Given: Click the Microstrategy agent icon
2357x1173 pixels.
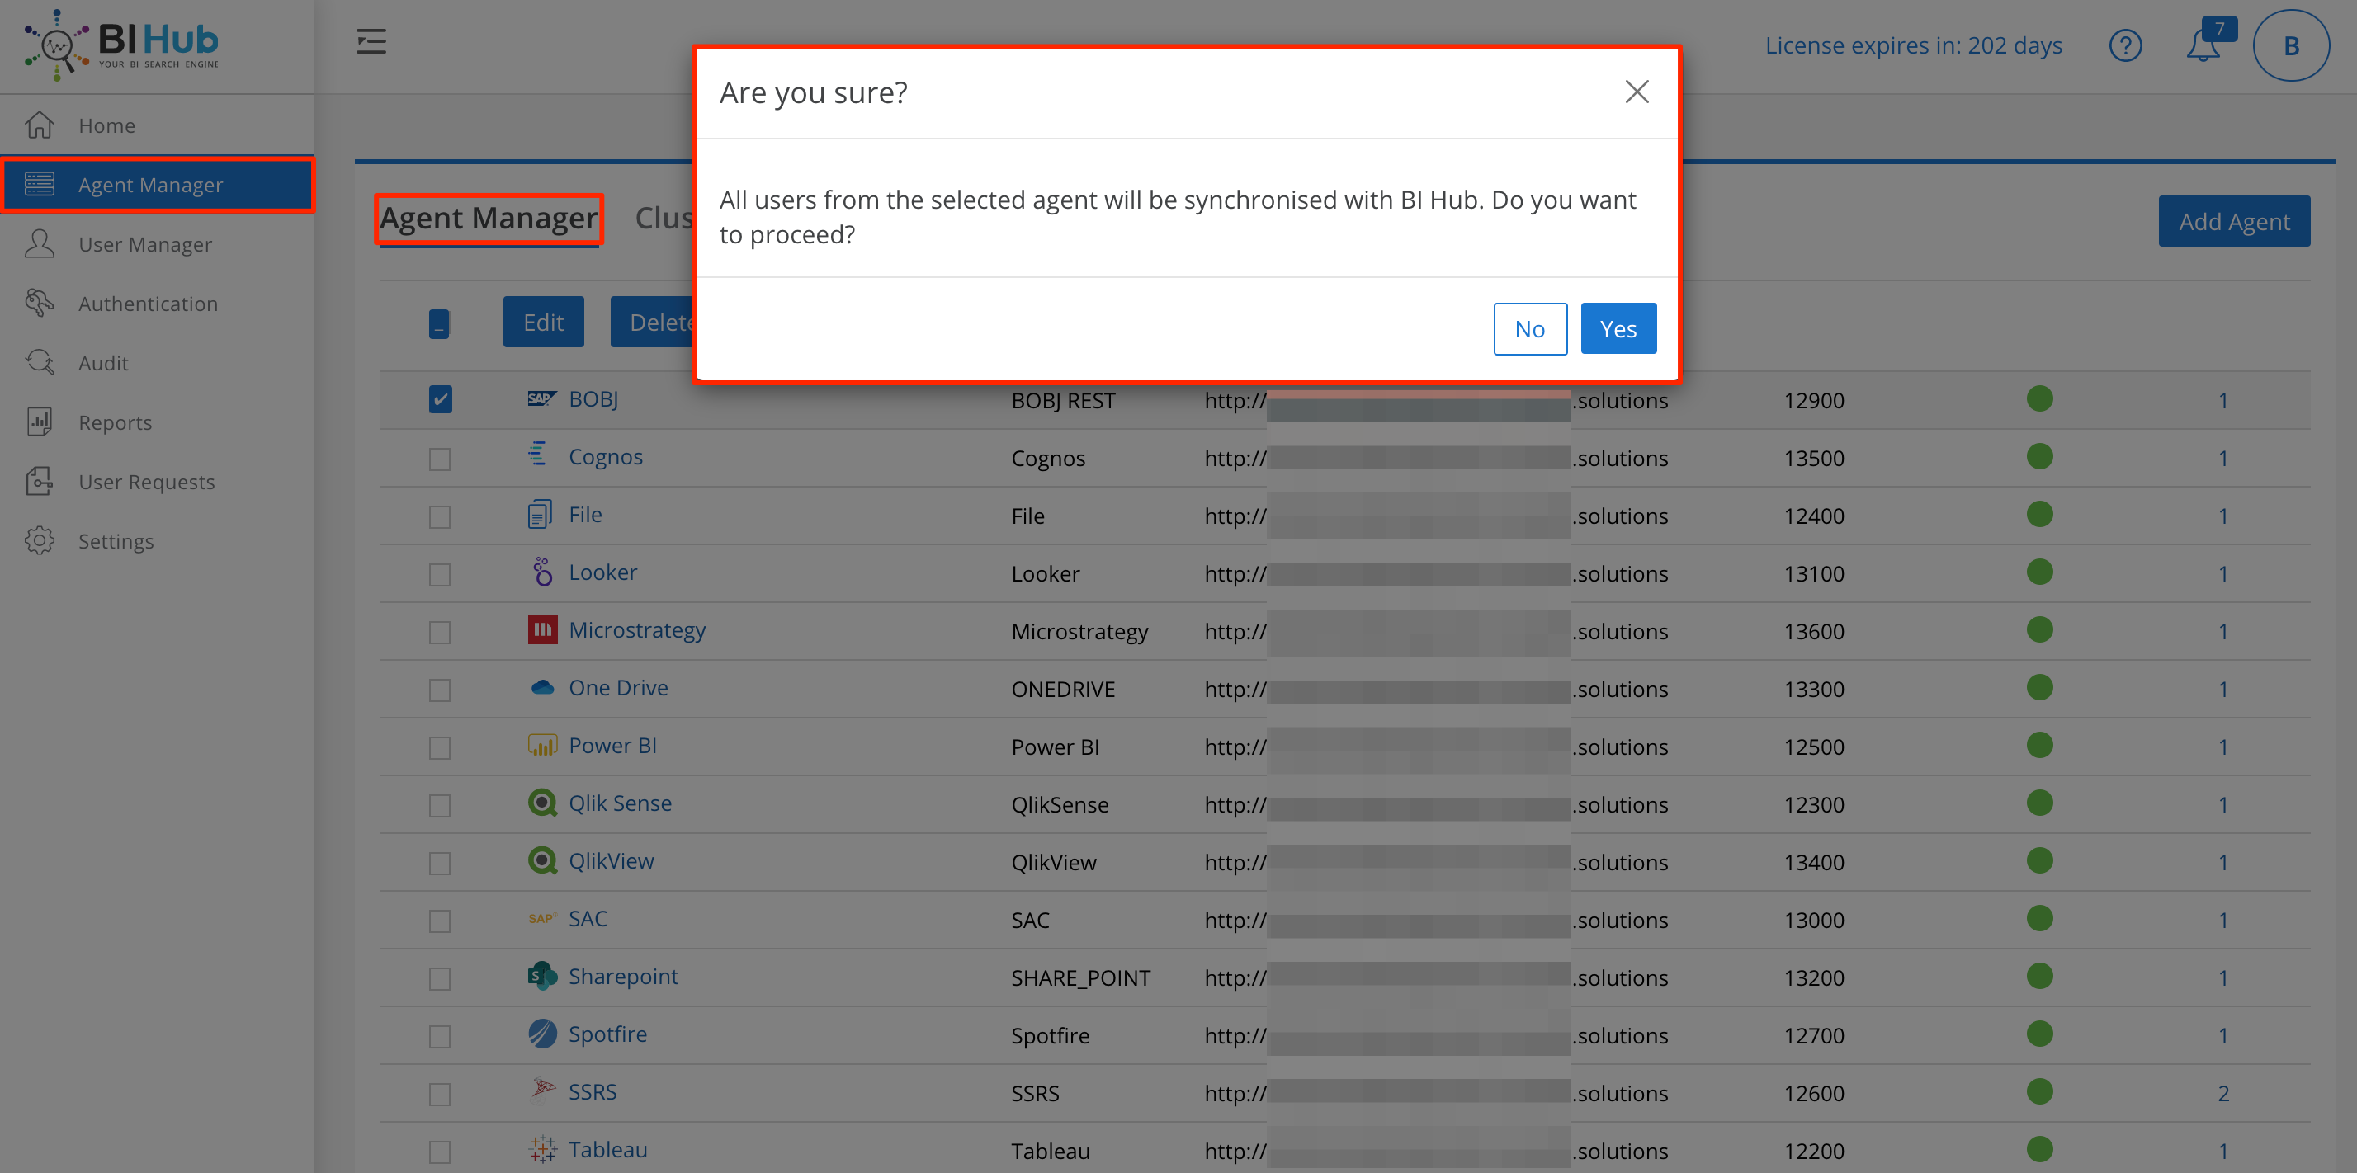Looking at the screenshot, I should click(x=540, y=629).
